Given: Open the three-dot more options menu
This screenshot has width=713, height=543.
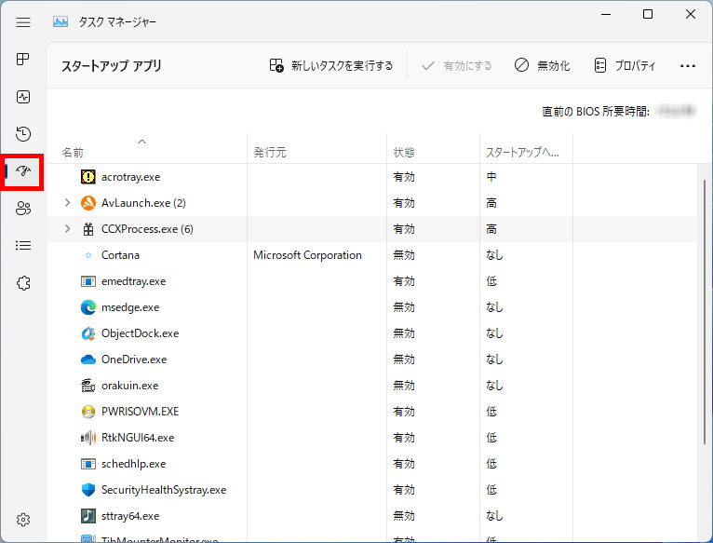Looking at the screenshot, I should [688, 66].
